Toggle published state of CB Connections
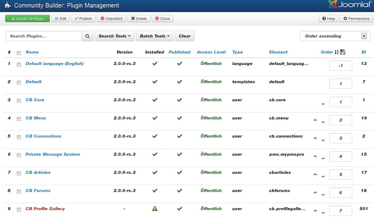The image size is (374, 218). [179, 136]
